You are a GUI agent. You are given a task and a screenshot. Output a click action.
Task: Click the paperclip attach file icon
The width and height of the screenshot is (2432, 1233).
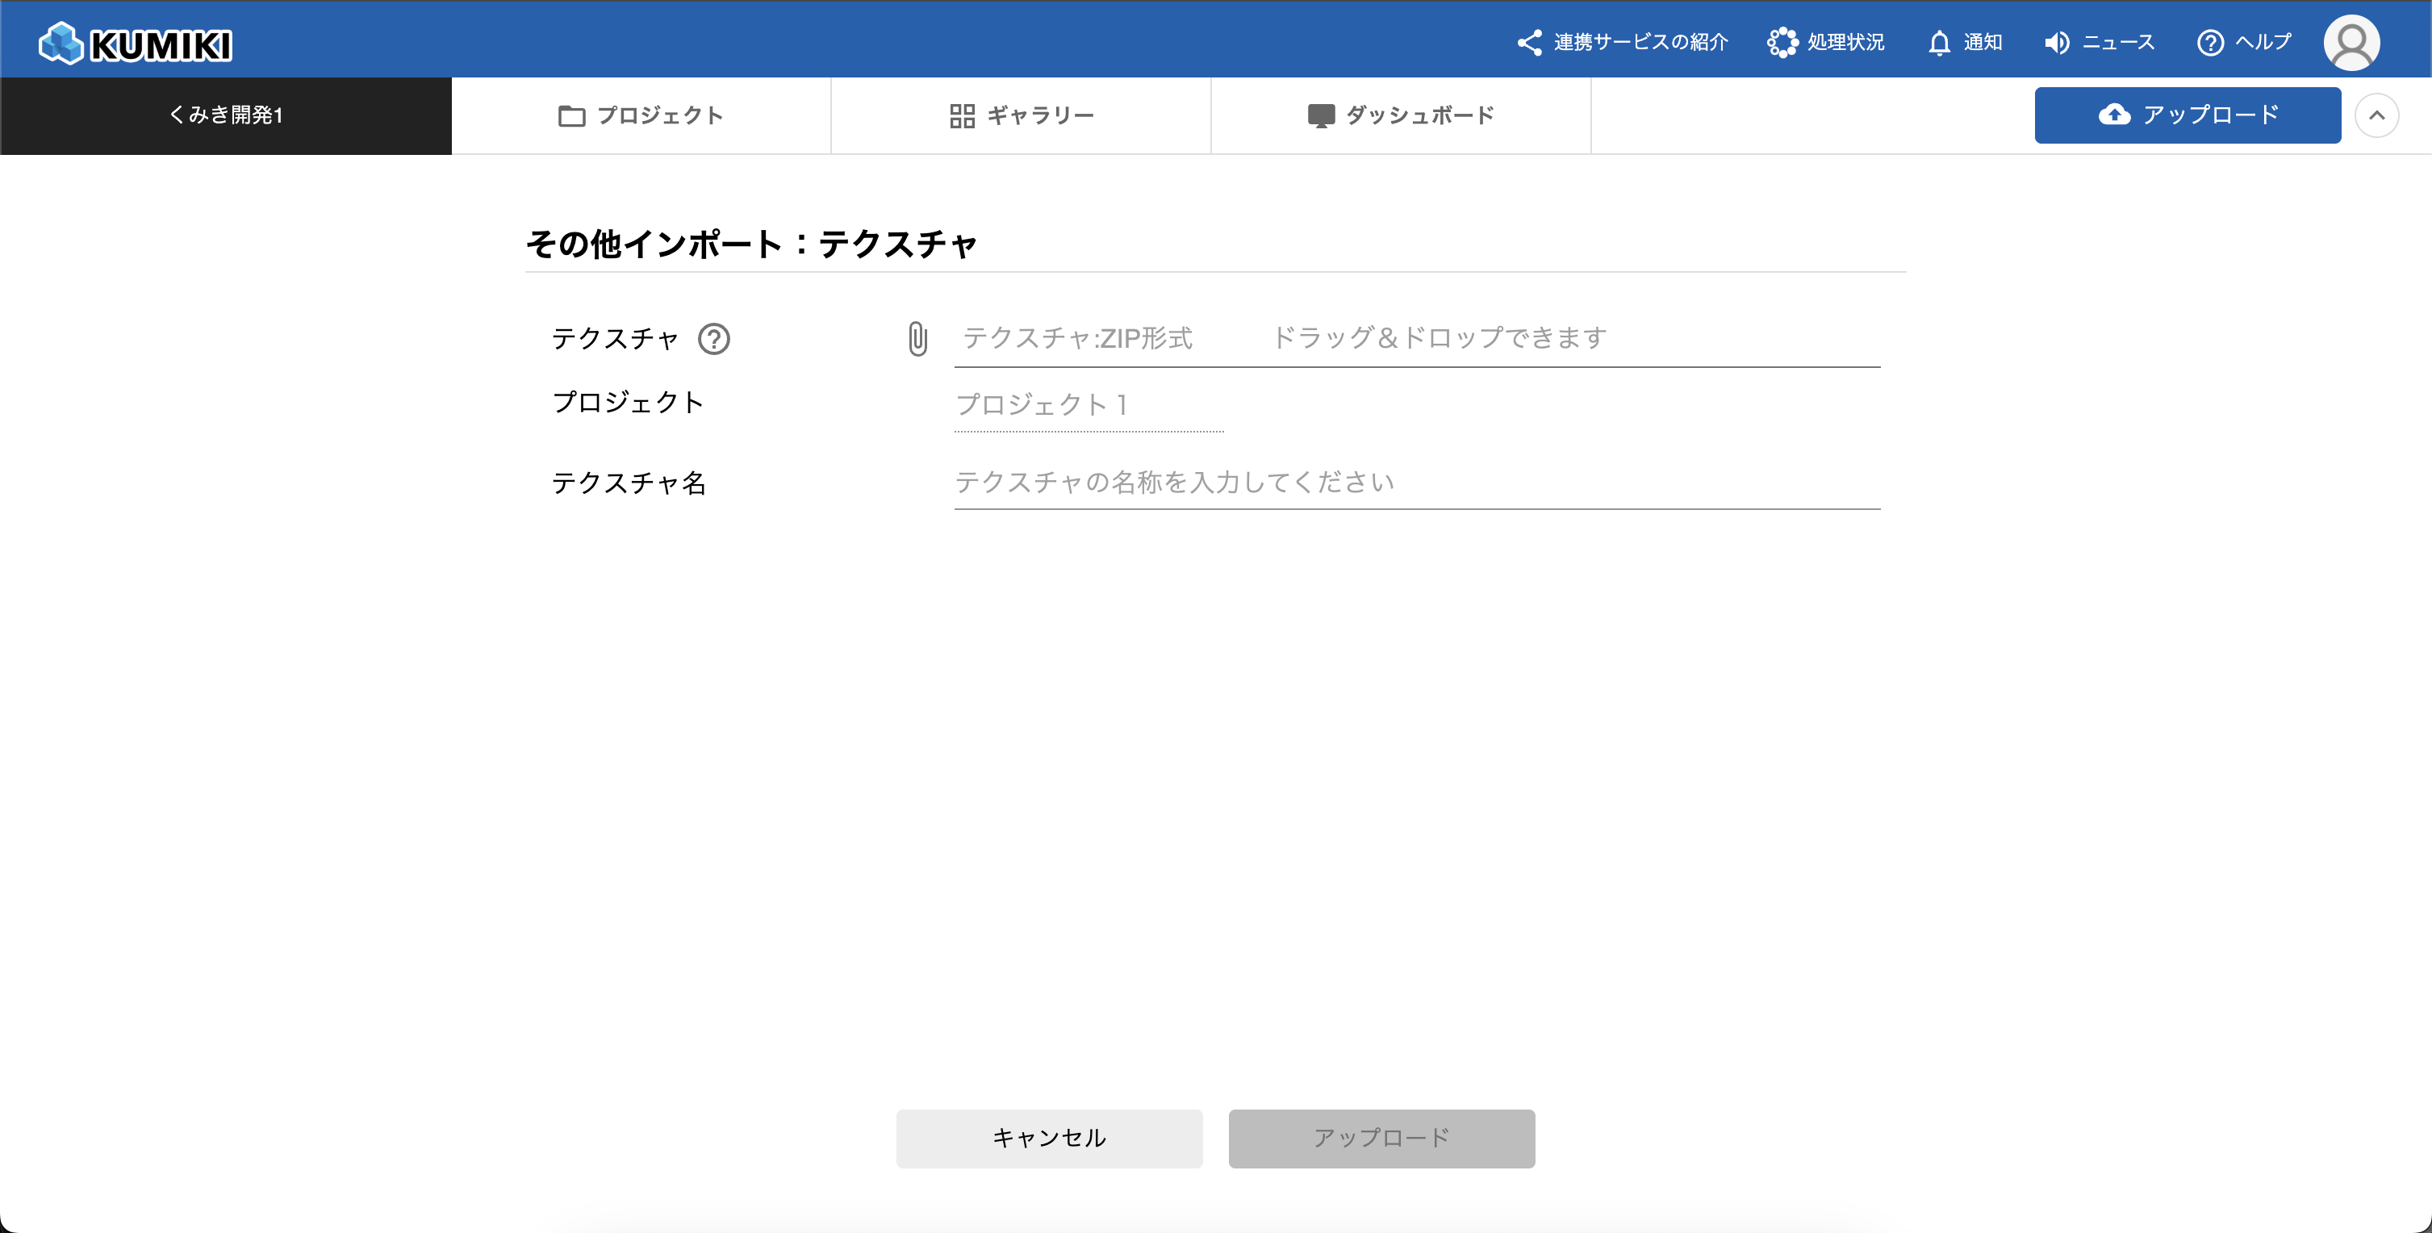pos(917,339)
